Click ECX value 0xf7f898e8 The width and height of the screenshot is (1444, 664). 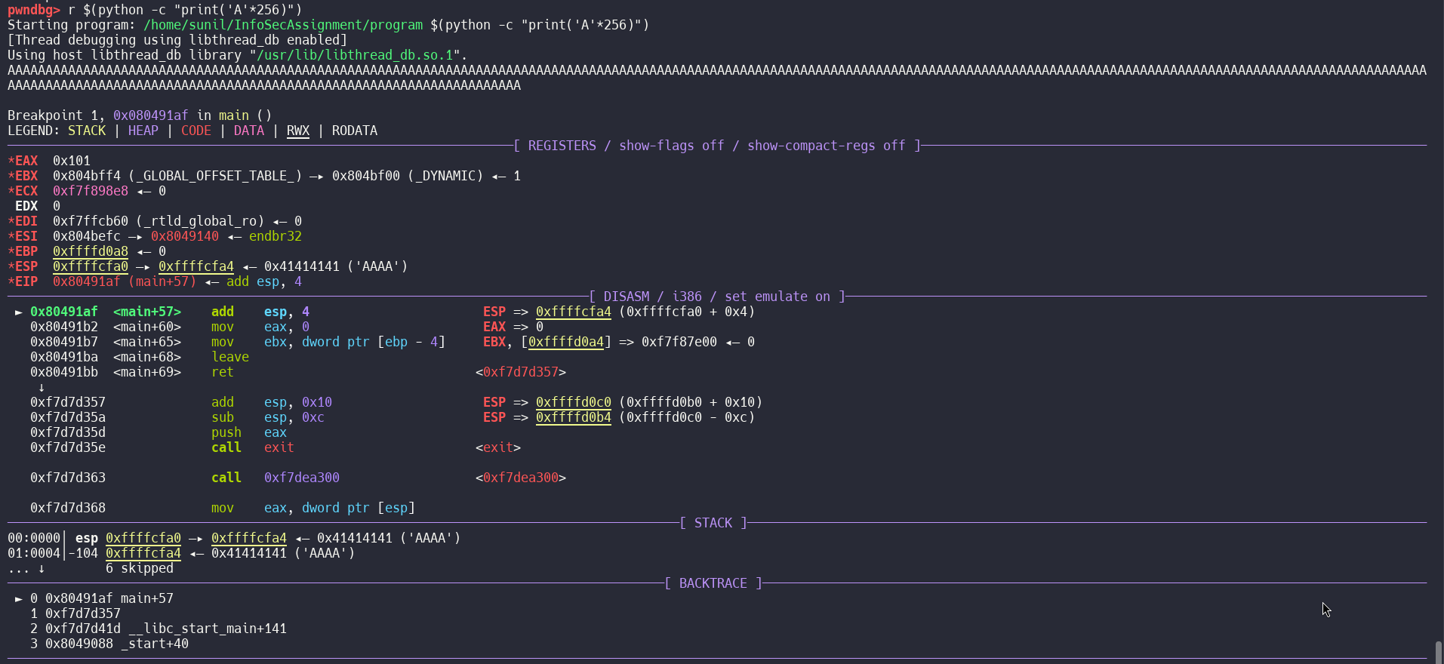[91, 191]
